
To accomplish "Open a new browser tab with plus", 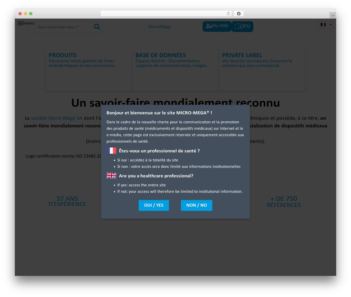I will coord(333,16).
